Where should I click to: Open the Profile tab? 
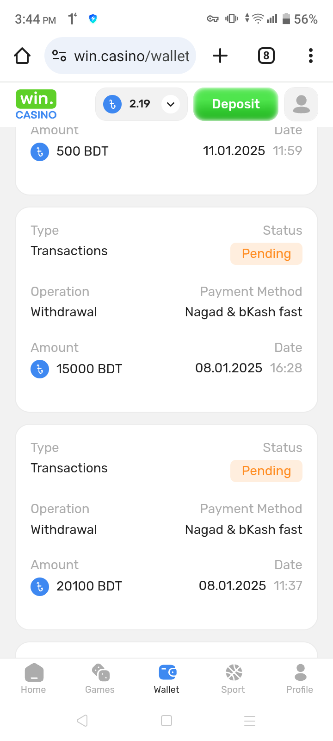tap(300, 678)
